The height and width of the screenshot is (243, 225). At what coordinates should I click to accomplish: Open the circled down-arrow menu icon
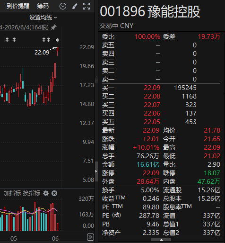[63, 7]
